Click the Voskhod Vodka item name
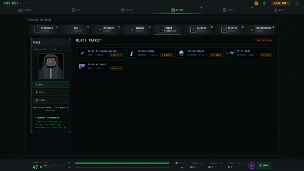This screenshot has width=304, height=171. point(146,51)
